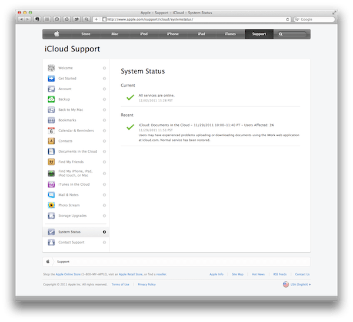This screenshot has height=322, width=353.
Task: Click the arrow next to System Status
Action: [104, 232]
